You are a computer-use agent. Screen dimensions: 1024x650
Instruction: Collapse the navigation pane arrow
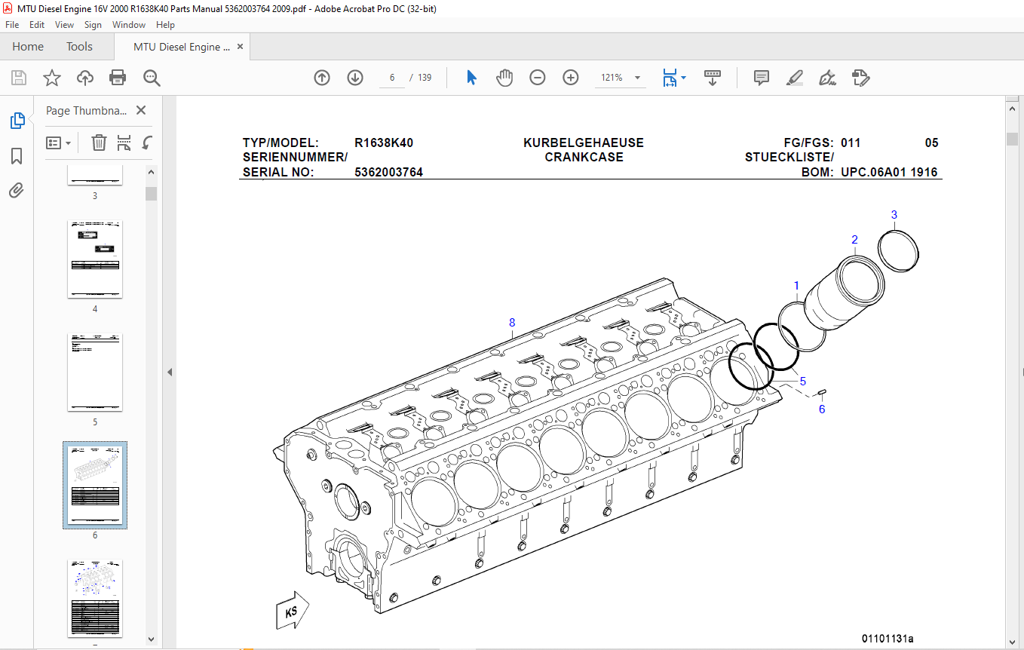[x=170, y=372]
